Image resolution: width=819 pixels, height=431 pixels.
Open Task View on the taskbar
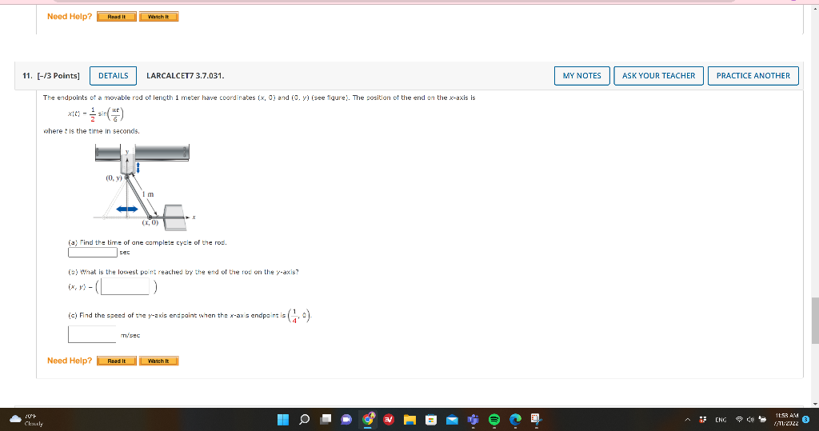click(326, 420)
